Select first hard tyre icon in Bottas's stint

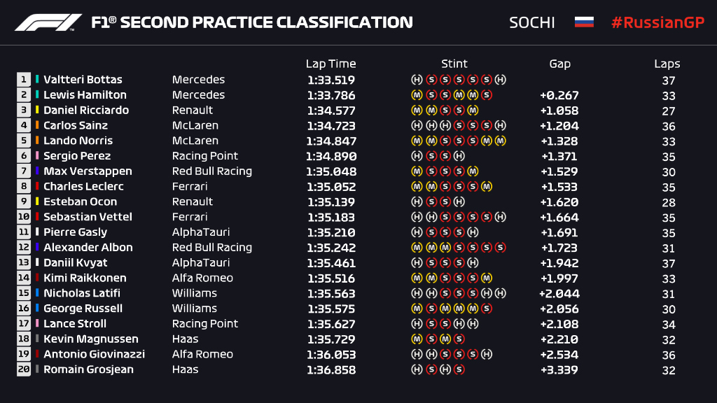click(416, 80)
